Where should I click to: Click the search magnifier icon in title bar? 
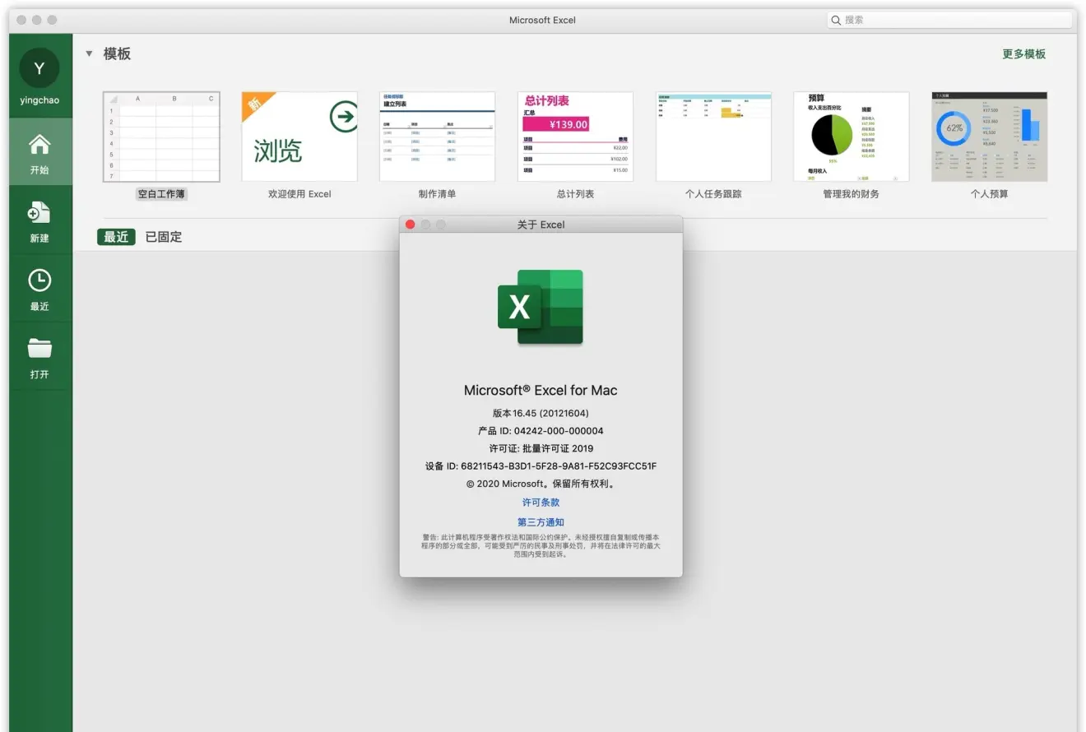pyautogui.click(x=836, y=20)
